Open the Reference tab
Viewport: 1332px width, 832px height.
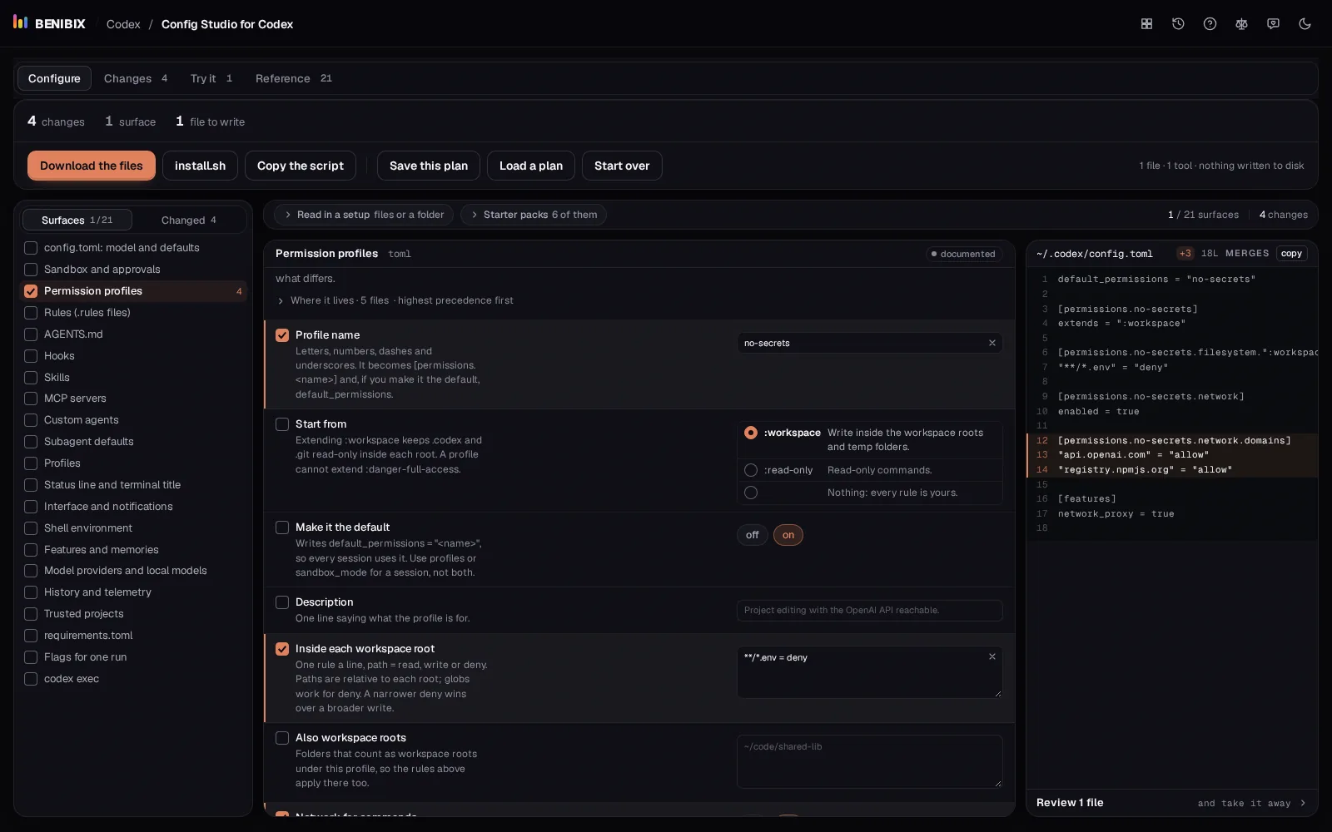point(294,78)
